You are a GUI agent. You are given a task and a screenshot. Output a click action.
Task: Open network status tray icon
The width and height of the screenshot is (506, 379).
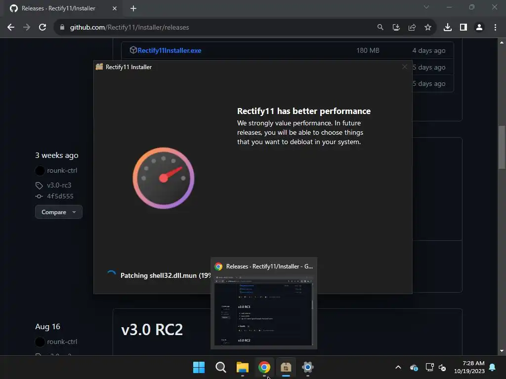click(429, 367)
